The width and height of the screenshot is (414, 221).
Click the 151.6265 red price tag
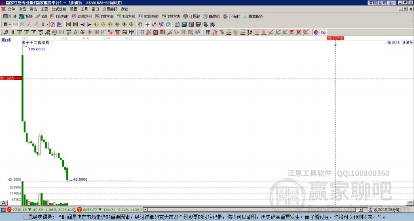pyautogui.click(x=11, y=78)
